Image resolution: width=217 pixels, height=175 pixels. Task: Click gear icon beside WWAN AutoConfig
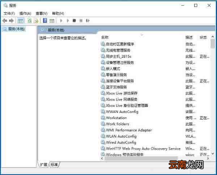pyautogui.click(x=103, y=112)
